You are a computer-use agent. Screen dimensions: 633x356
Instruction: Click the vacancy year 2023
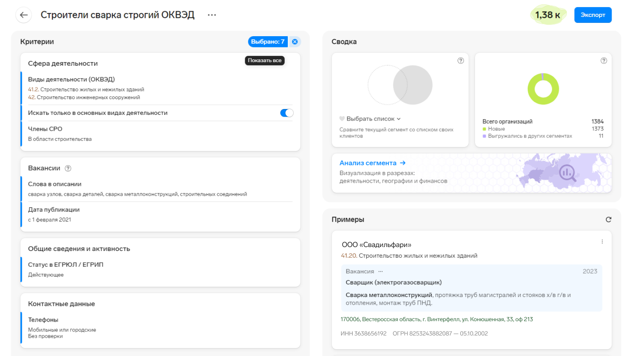(x=590, y=272)
